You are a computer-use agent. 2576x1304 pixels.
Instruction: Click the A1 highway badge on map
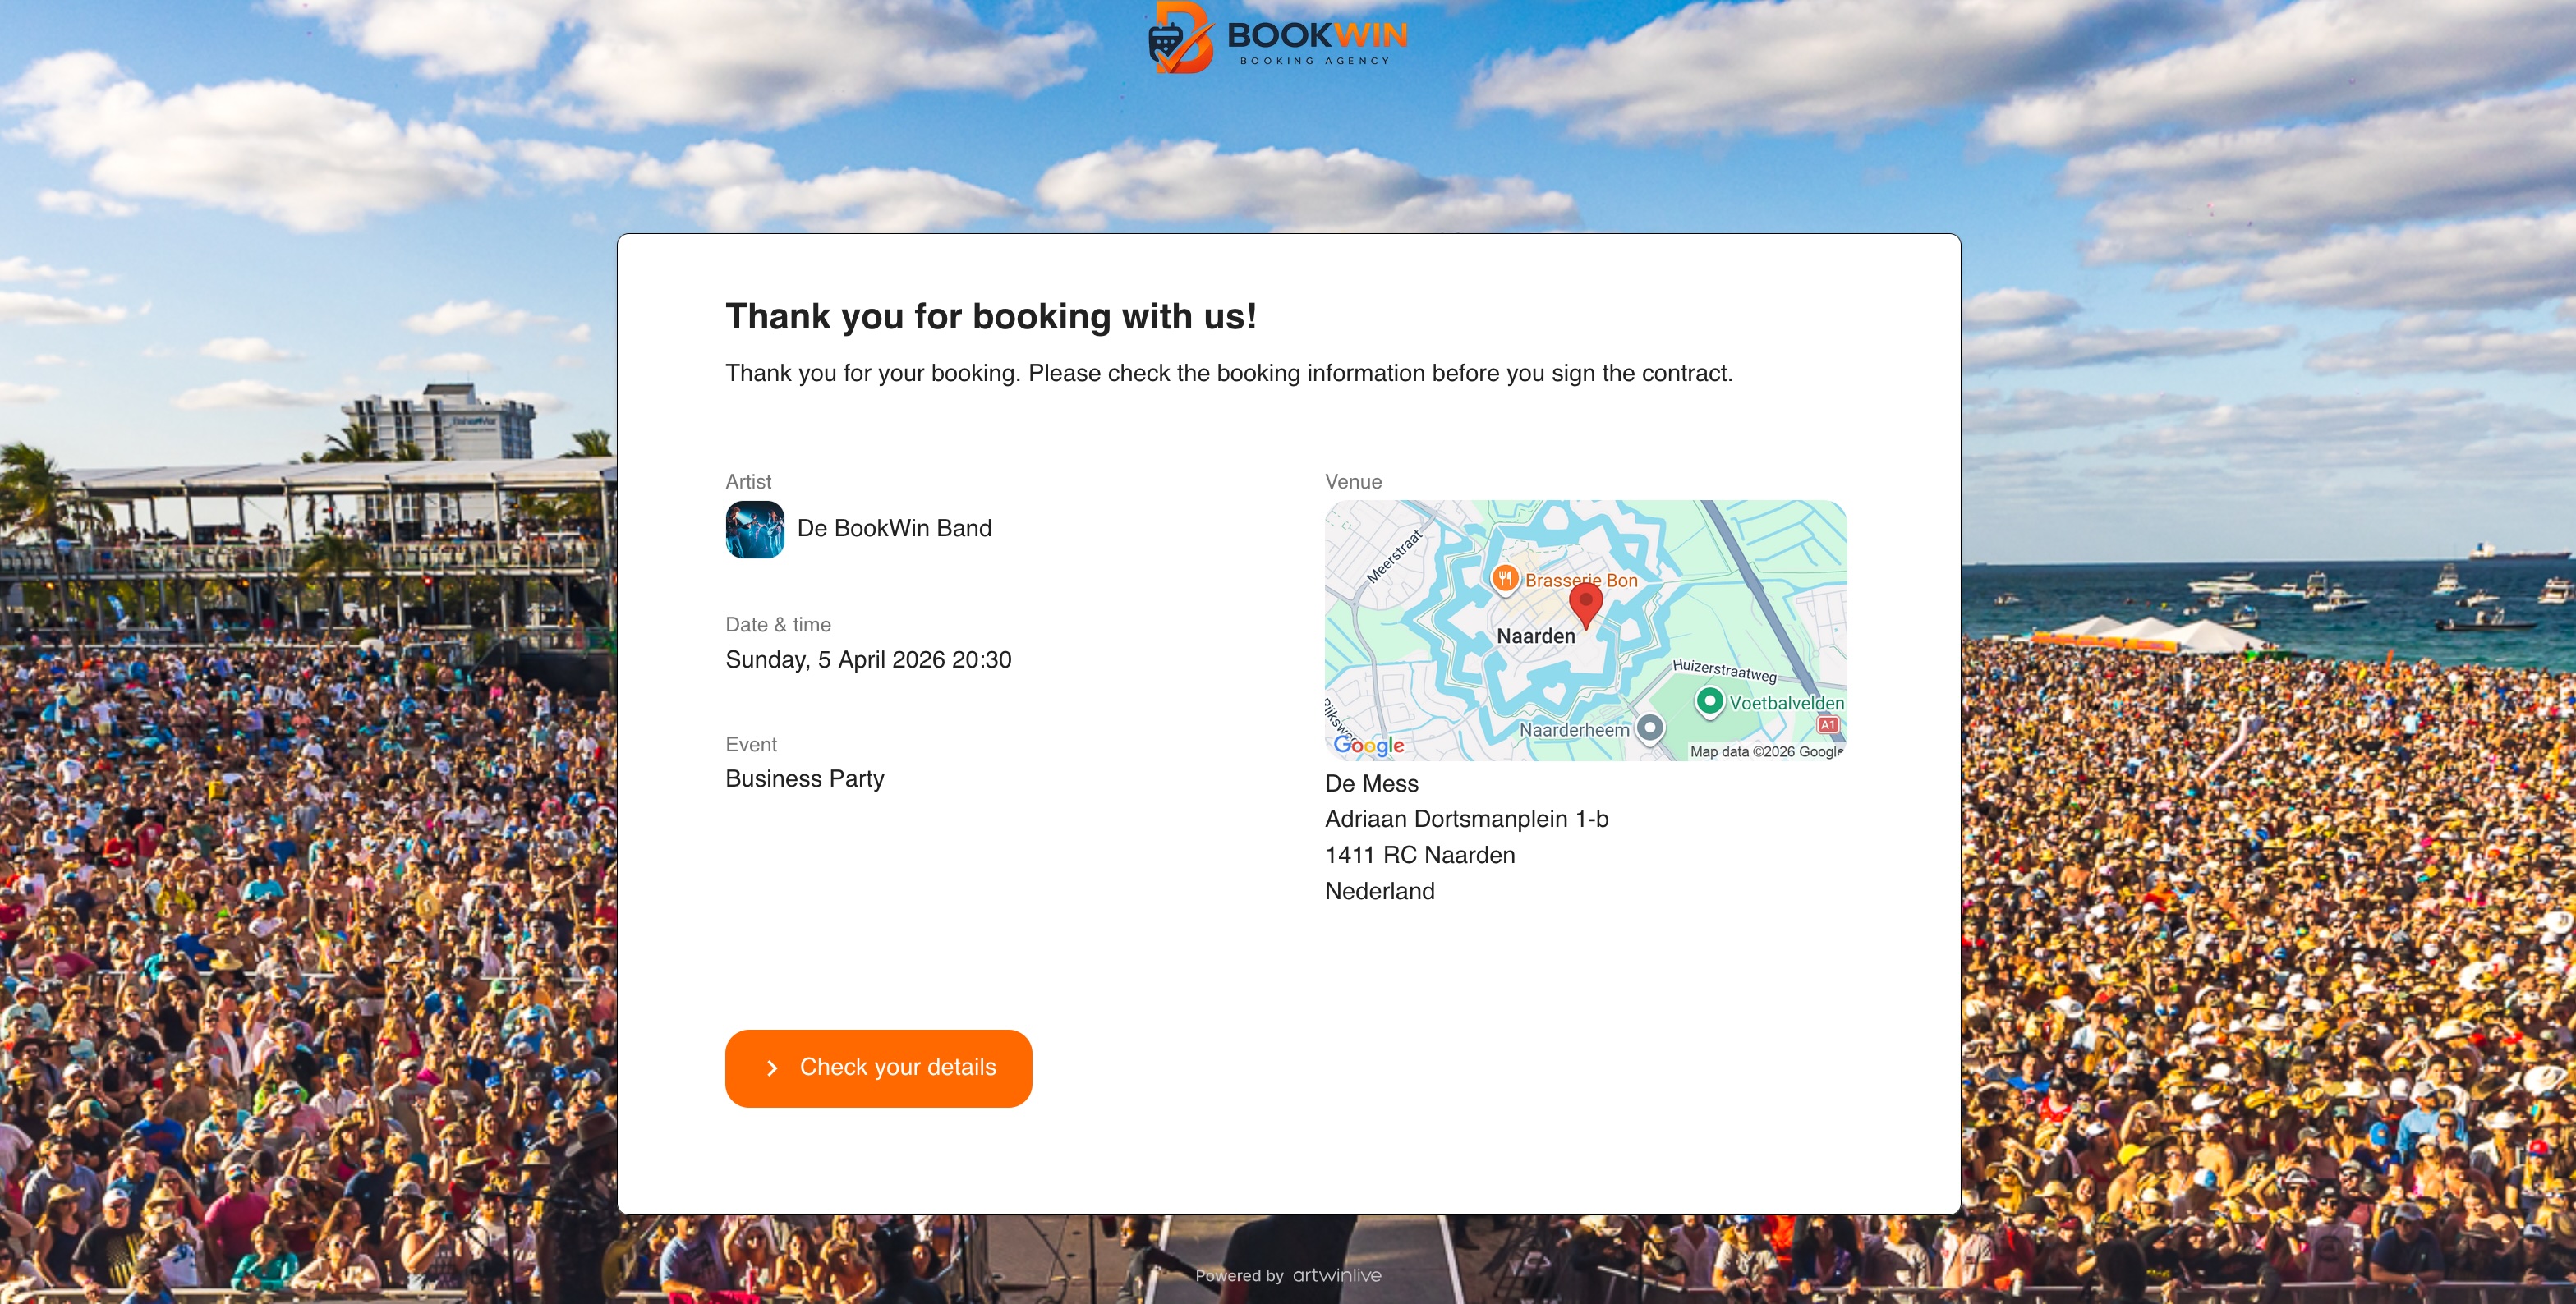click(x=1828, y=724)
